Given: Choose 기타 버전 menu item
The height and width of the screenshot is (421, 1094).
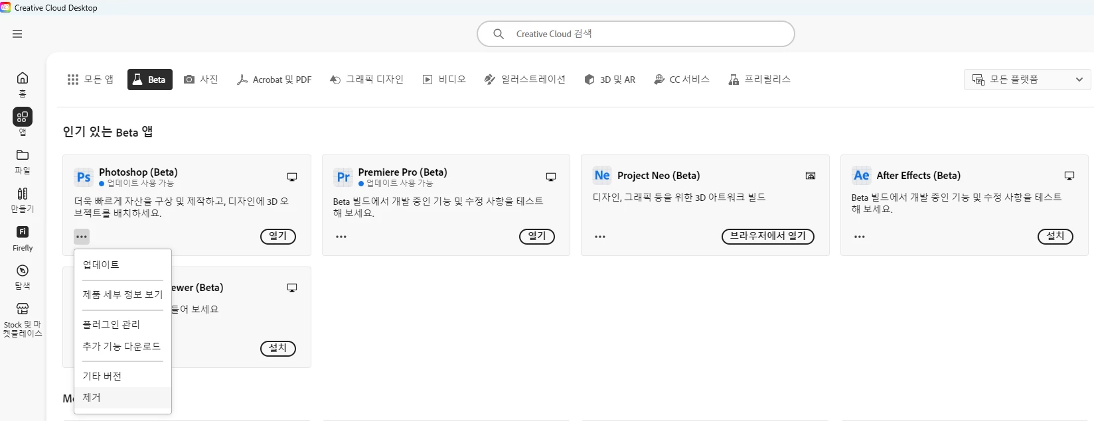Looking at the screenshot, I should [x=123, y=376].
